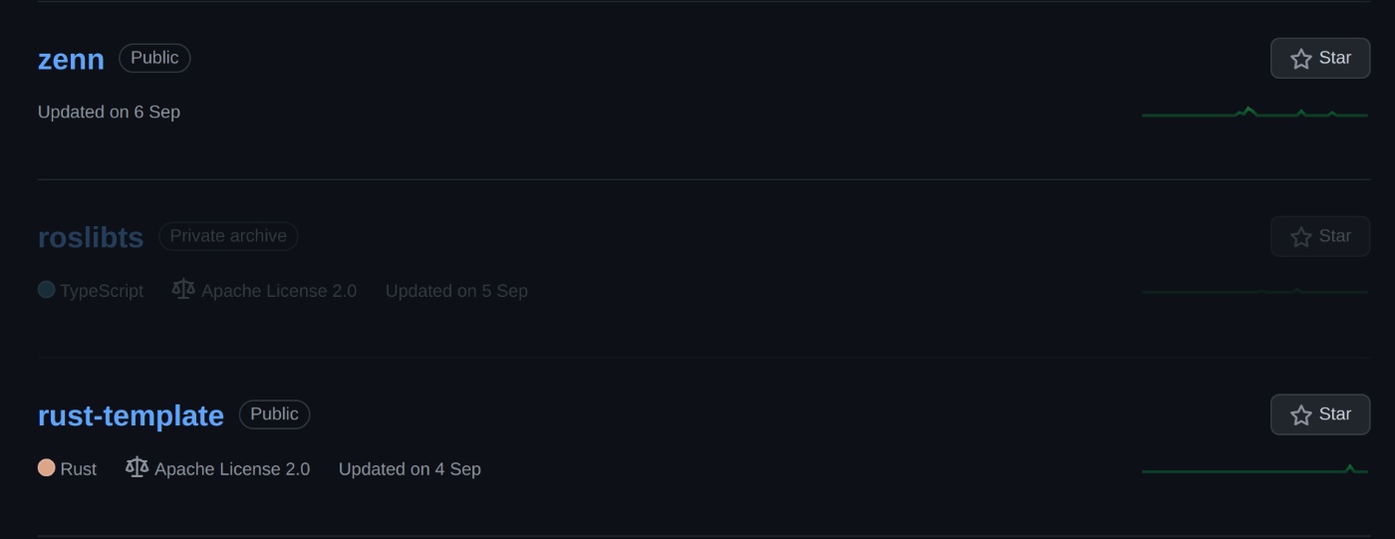Click Apache License 2.0 under rust-template
The image size is (1395, 539).
click(232, 468)
